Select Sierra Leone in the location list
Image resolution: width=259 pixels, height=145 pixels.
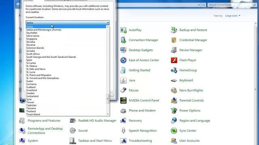(66, 36)
